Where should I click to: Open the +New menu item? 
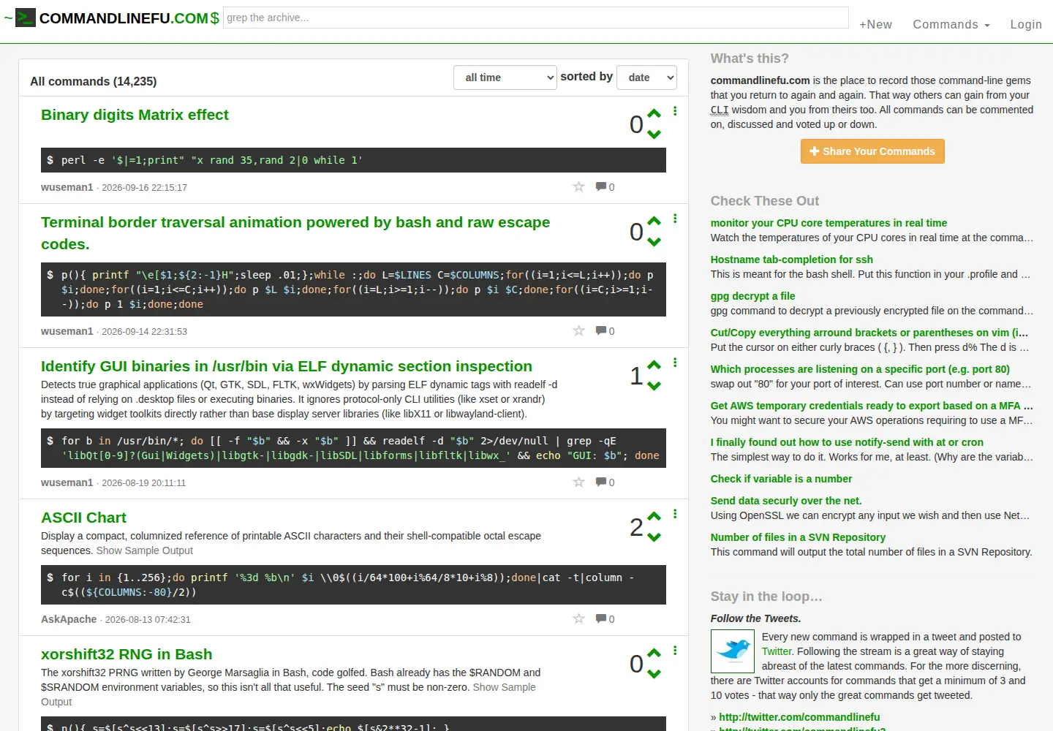pos(875,24)
